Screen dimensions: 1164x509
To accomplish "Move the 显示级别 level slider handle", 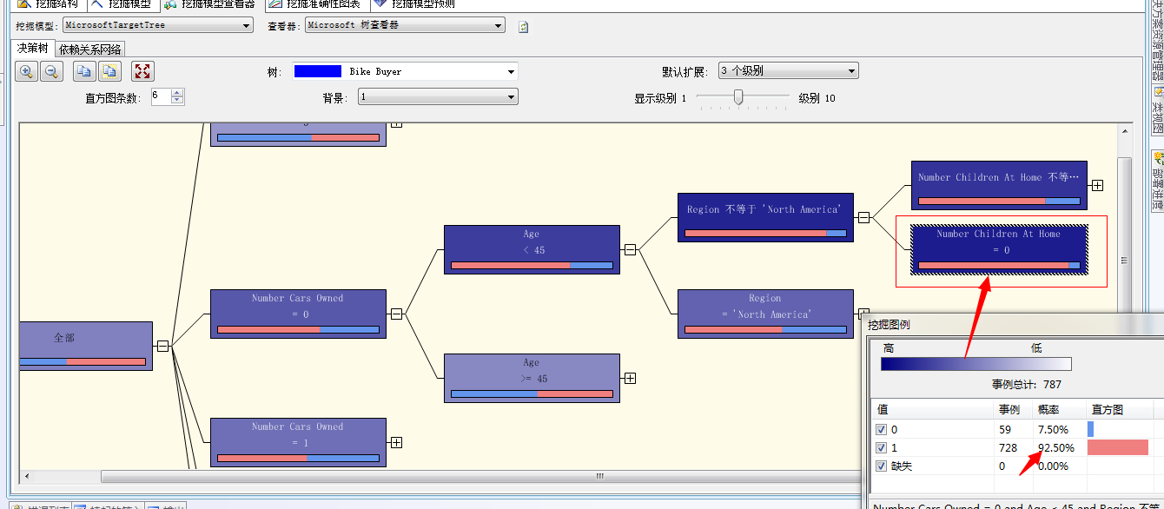I will (738, 97).
